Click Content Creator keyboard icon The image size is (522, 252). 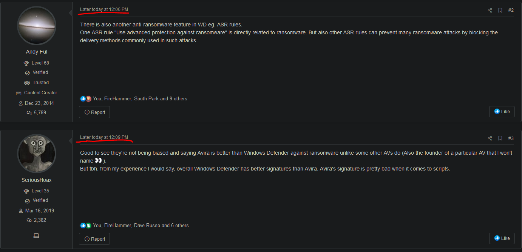[x=19, y=93]
